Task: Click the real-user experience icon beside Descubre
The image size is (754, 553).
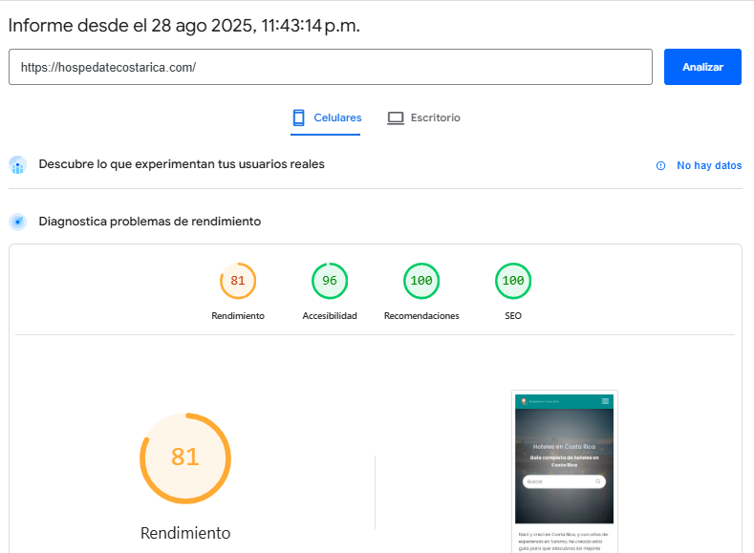Action: coord(17,165)
